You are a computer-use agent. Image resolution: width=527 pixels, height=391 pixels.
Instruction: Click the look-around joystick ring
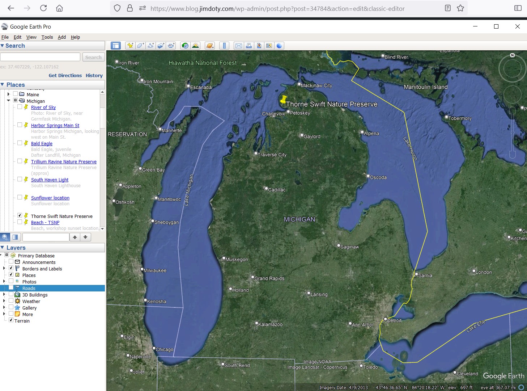pyautogui.click(x=512, y=68)
